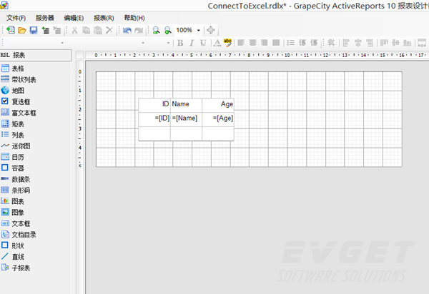The width and height of the screenshot is (429, 294).
Task: Pick the background highlight color
Action: coord(227,43)
